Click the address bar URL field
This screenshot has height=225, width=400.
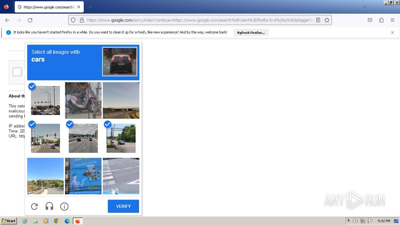point(199,20)
